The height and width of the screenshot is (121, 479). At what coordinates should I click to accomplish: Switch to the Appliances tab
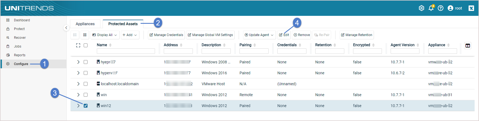point(85,24)
